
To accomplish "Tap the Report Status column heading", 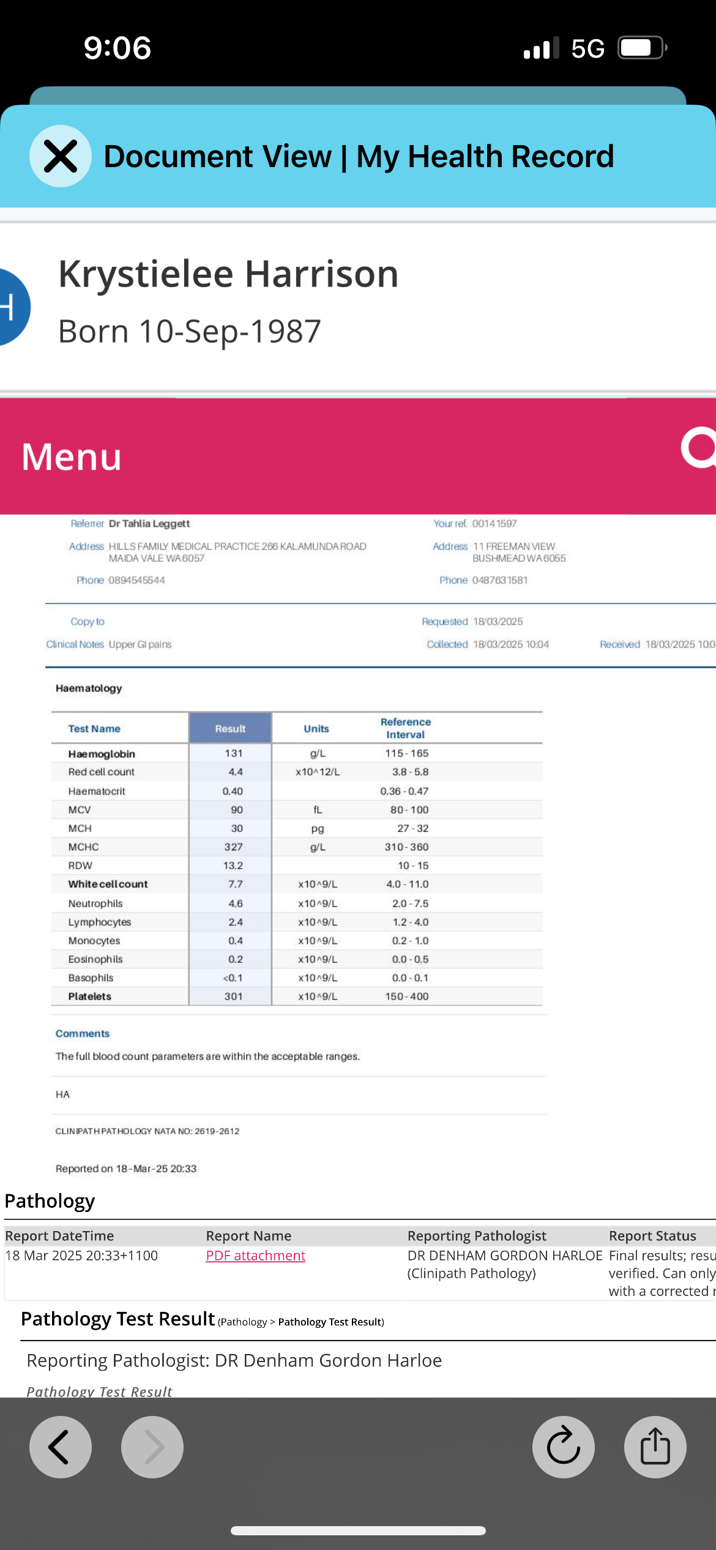I will (652, 1236).
